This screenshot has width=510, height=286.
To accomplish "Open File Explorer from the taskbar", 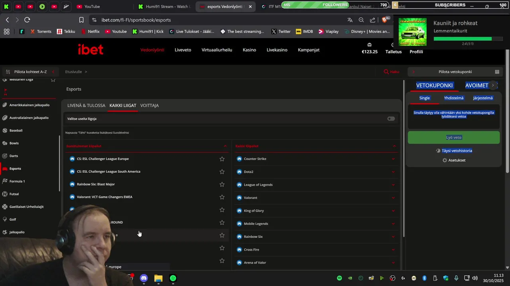I will [x=158, y=278].
